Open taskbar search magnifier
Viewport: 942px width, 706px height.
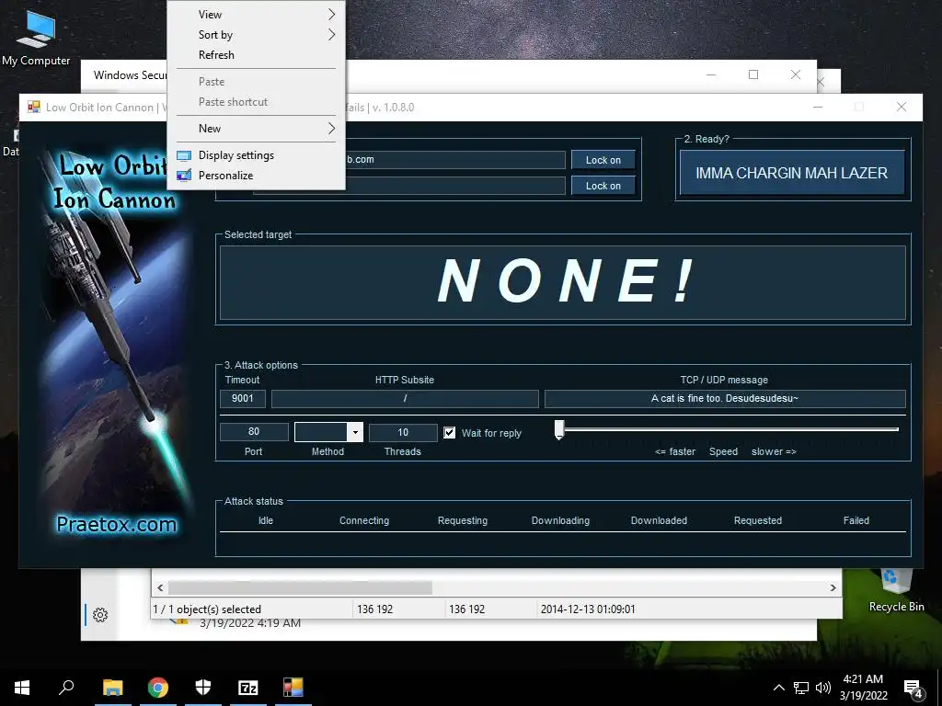click(66, 688)
